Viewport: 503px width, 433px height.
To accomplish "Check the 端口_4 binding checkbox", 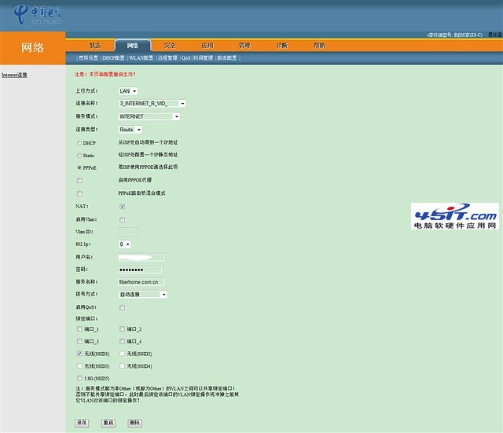I will (123, 341).
